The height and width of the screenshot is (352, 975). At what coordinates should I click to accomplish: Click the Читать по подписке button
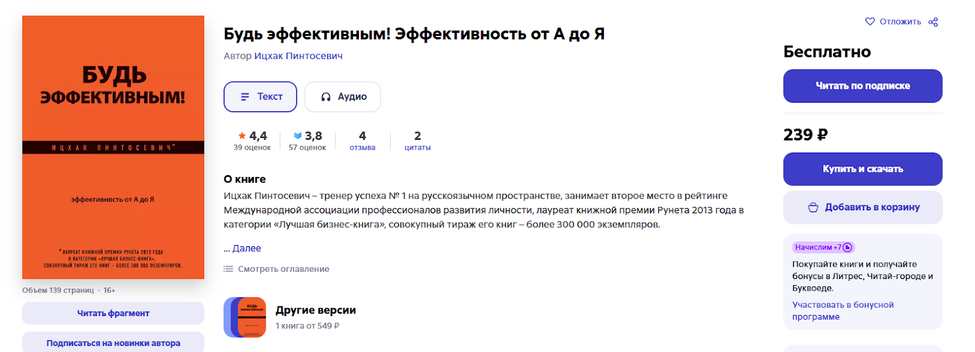tap(863, 86)
